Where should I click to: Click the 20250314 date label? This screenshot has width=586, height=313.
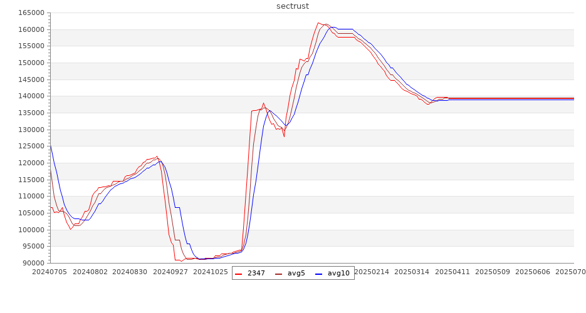click(412, 272)
